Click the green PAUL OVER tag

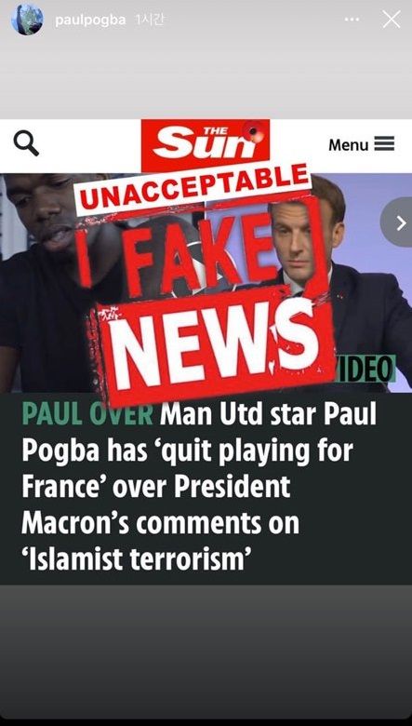(x=87, y=414)
